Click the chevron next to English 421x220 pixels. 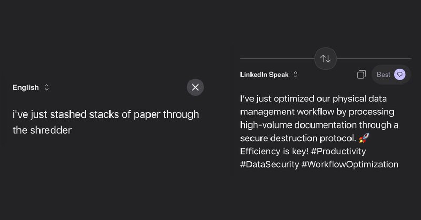(47, 88)
